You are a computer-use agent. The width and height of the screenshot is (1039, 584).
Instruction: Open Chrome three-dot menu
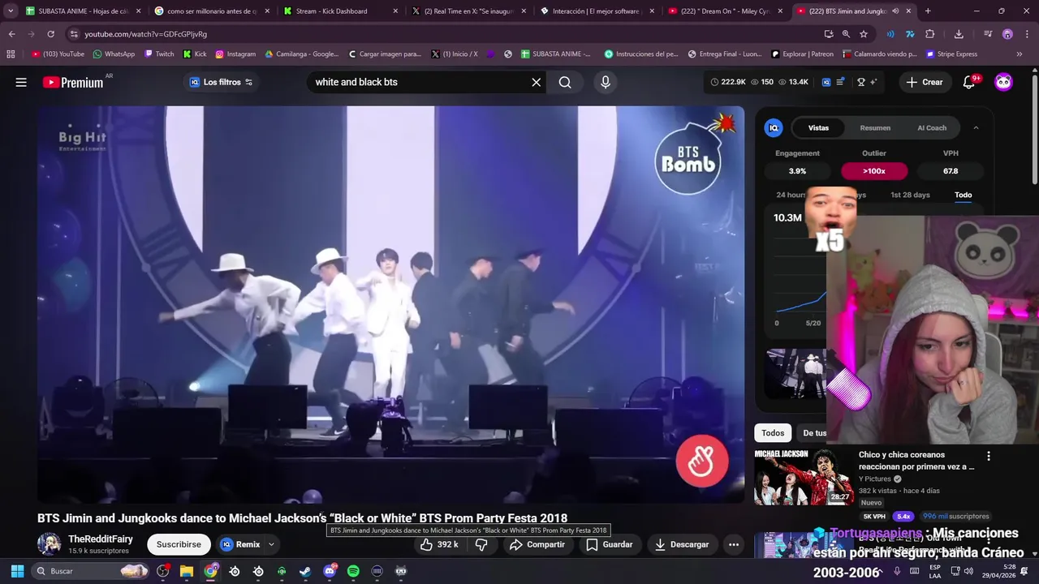(1027, 34)
